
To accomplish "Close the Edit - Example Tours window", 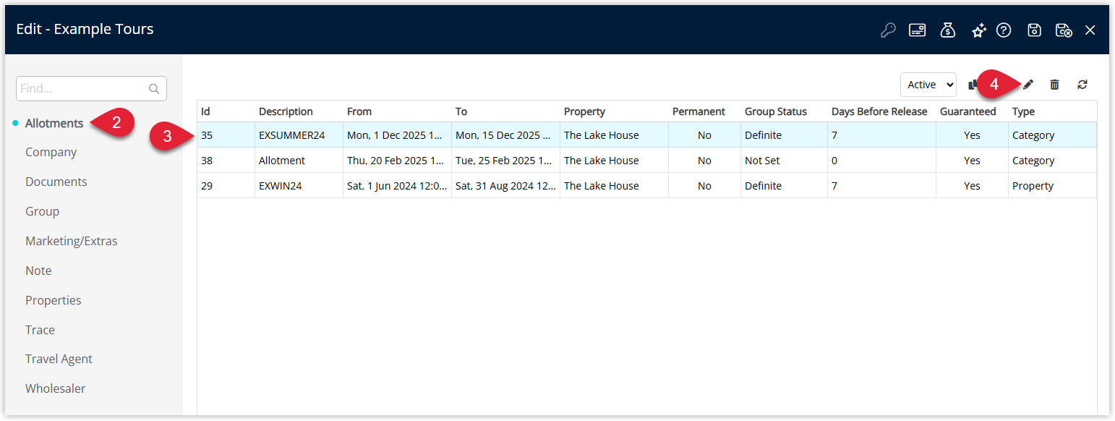I will coord(1090,30).
